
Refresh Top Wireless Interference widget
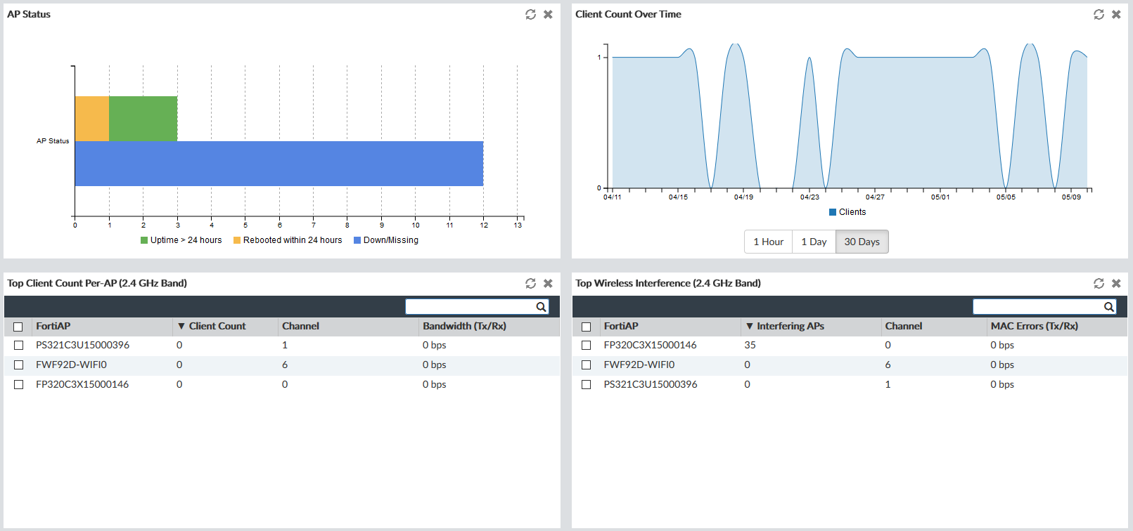point(1099,283)
